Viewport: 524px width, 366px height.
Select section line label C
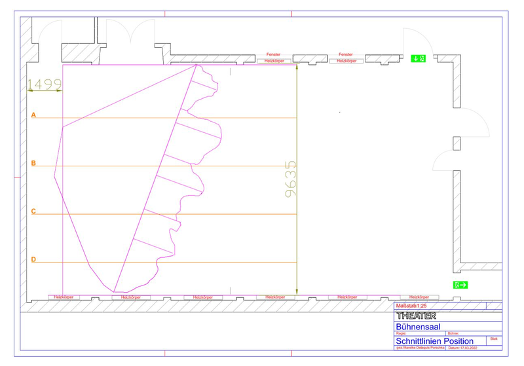(x=33, y=211)
